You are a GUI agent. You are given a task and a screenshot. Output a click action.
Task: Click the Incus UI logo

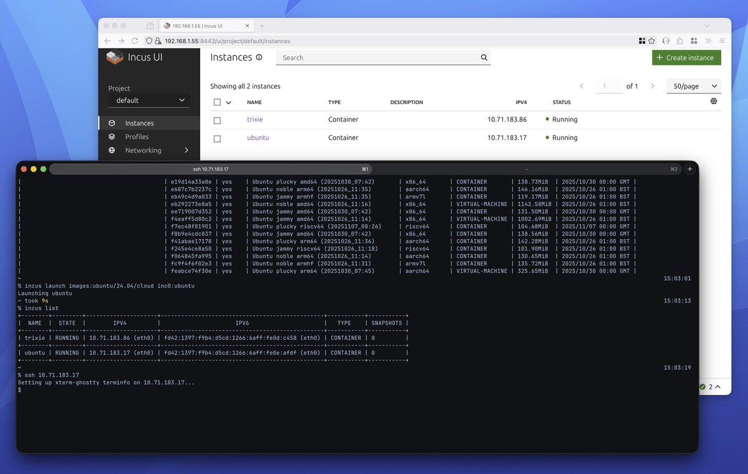(115, 57)
